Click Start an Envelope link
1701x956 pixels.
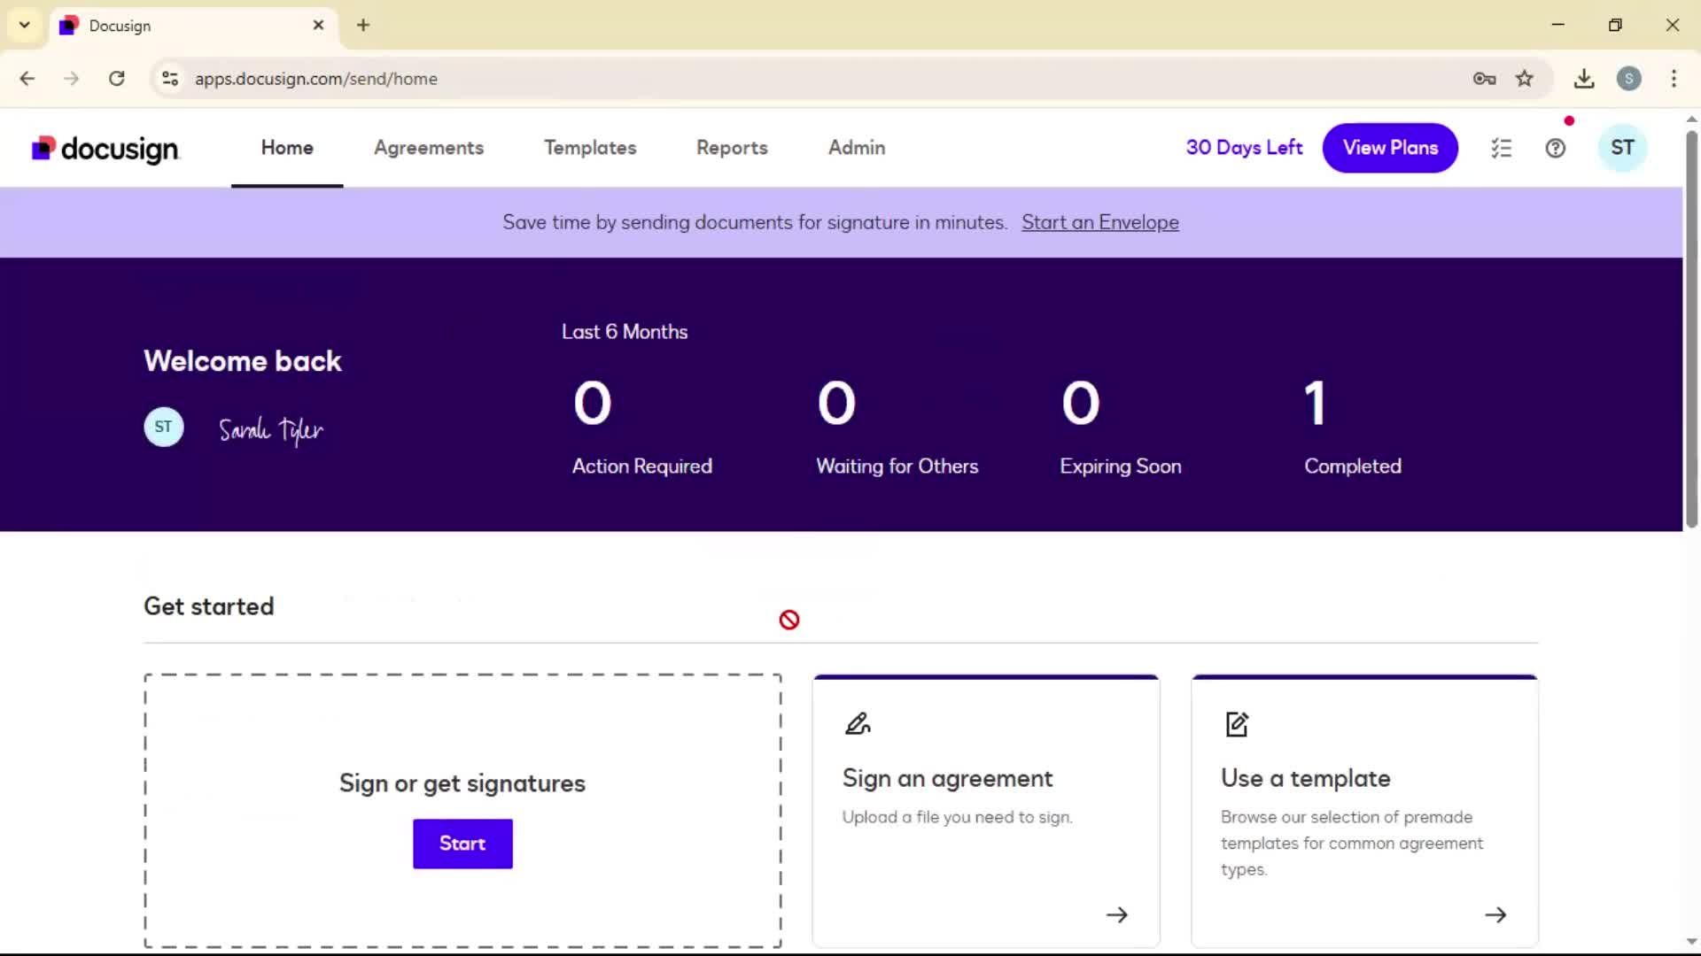[1100, 222]
